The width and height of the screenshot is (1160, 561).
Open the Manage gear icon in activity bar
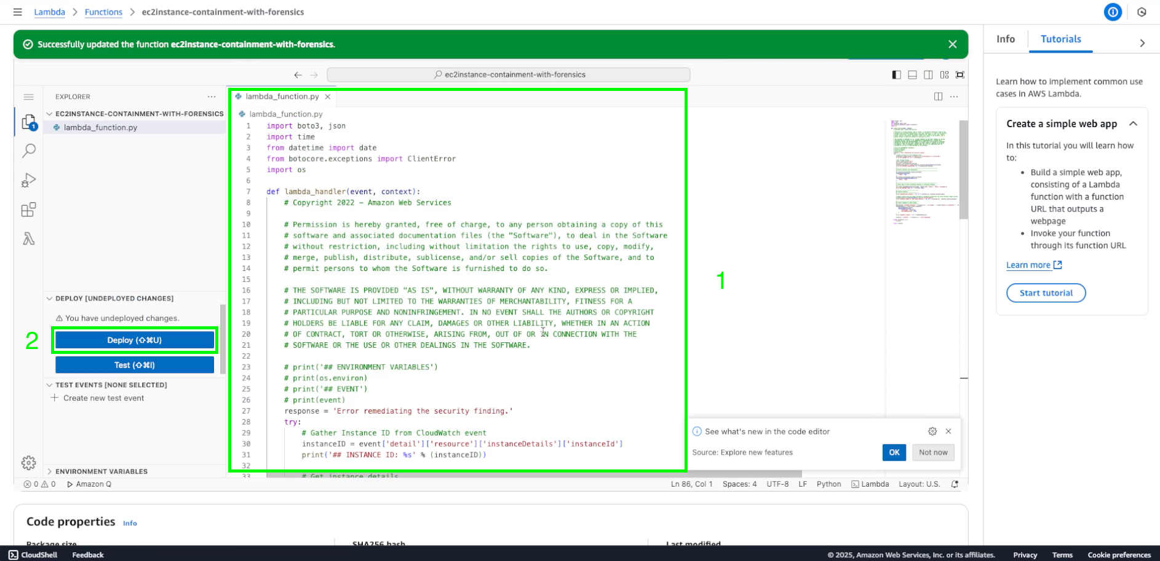29,463
